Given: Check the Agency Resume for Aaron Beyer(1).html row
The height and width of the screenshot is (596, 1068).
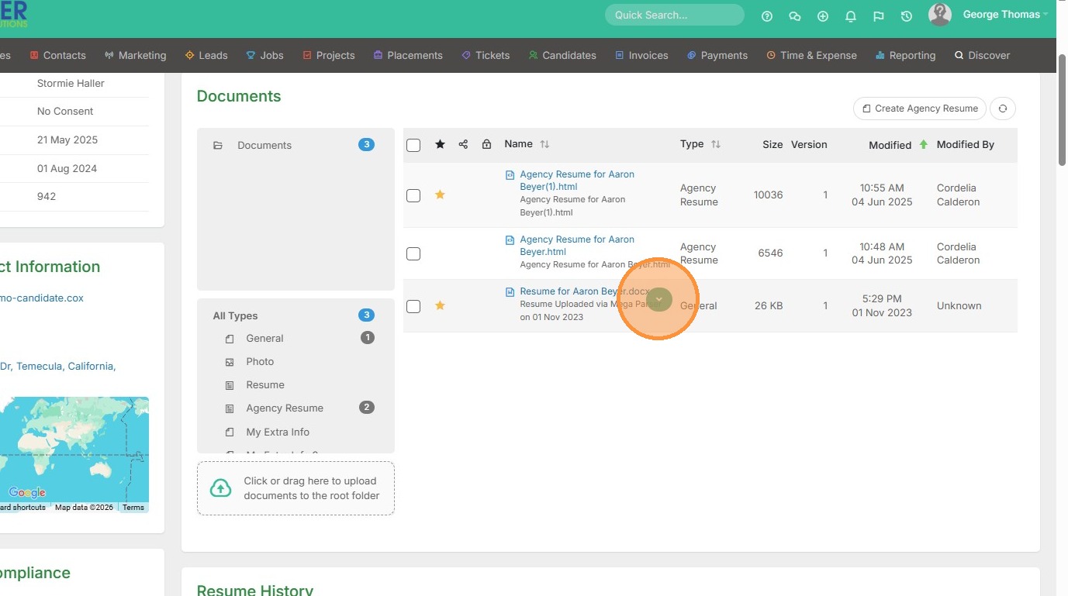Looking at the screenshot, I should [413, 195].
